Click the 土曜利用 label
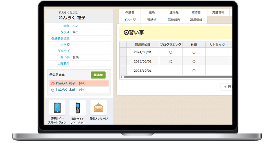 click(63, 64)
